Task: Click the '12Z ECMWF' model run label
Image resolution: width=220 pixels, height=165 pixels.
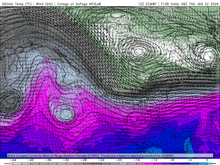Action: 147,4
